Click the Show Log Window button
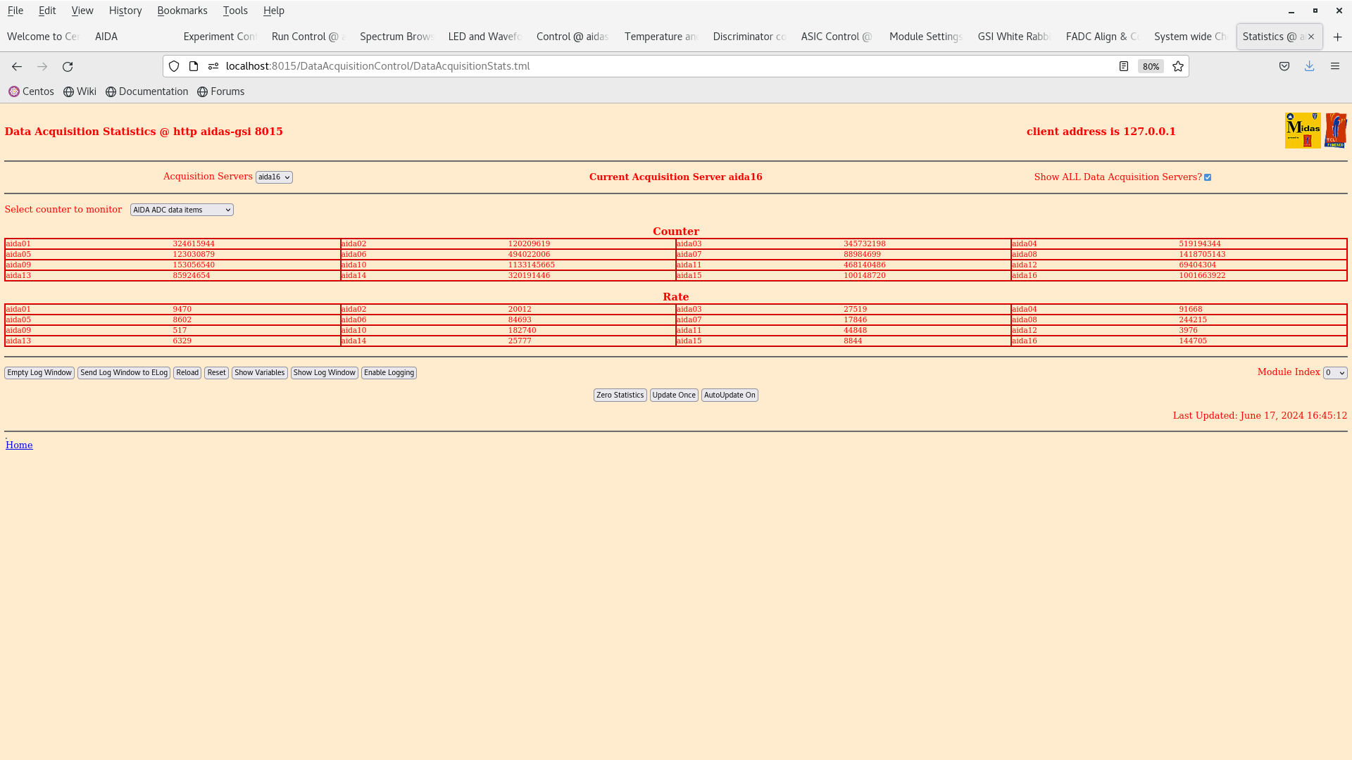This screenshot has height=760, width=1352. point(324,372)
